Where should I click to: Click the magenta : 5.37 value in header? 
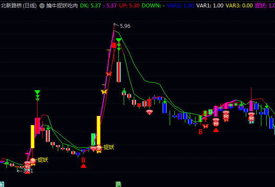tap(110, 6)
